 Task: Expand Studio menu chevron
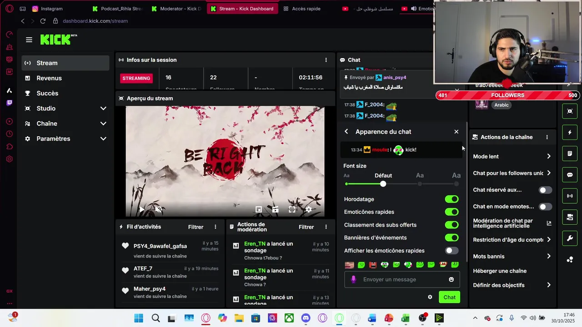click(103, 109)
